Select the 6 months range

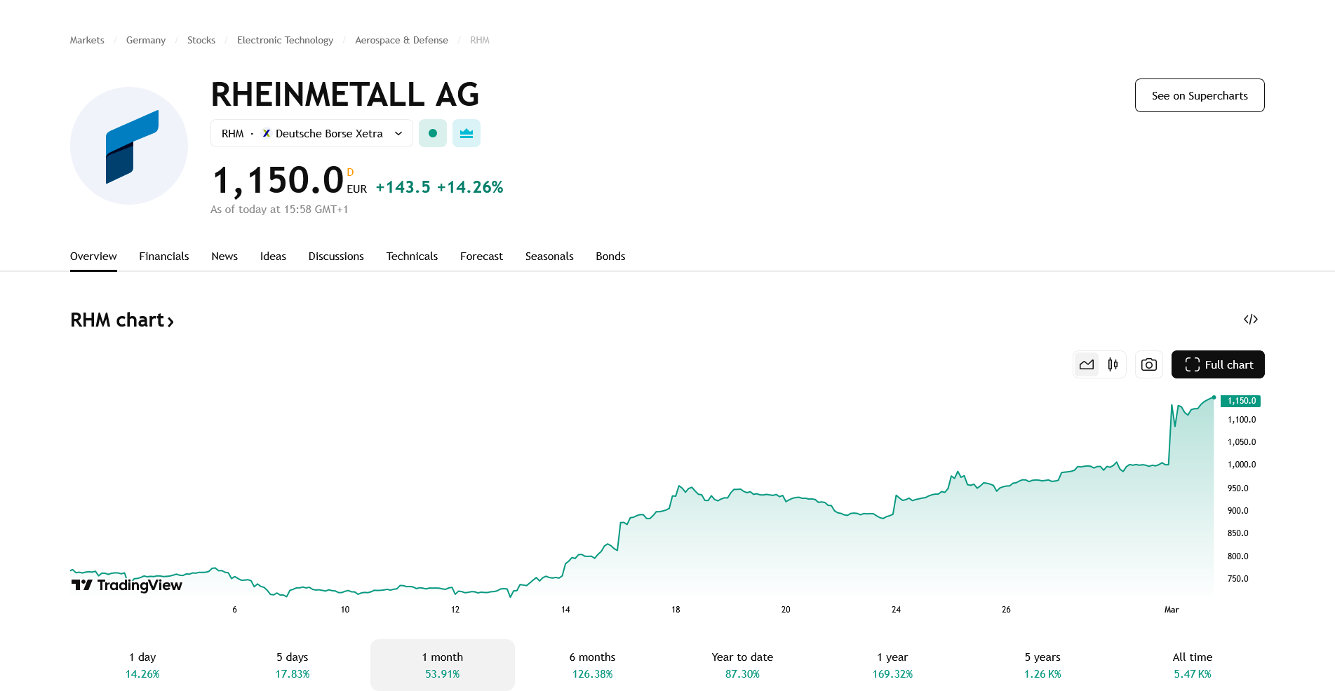click(592, 665)
